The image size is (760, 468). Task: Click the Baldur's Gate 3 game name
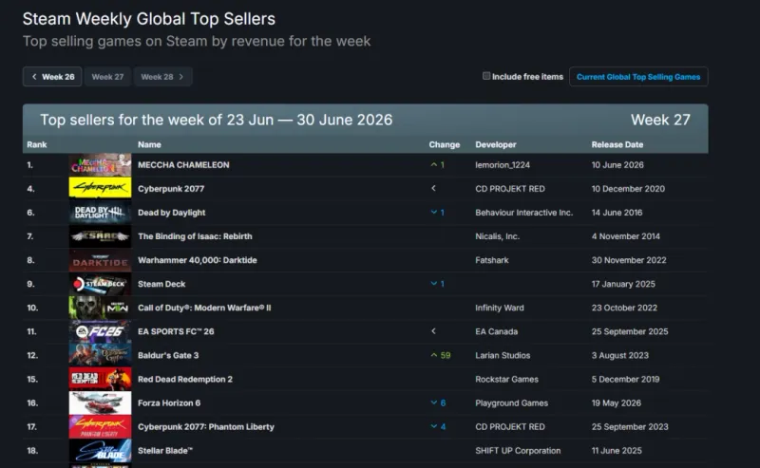pos(168,355)
